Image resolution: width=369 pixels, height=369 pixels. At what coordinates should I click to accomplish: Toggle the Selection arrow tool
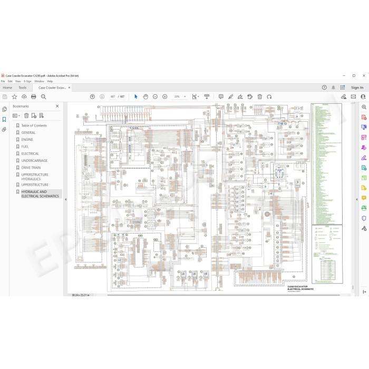[x=136, y=96]
